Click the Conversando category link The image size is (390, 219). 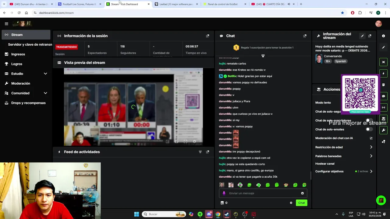coord(333,56)
